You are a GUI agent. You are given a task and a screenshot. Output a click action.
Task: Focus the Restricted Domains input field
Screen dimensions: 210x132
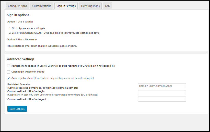[162, 86]
